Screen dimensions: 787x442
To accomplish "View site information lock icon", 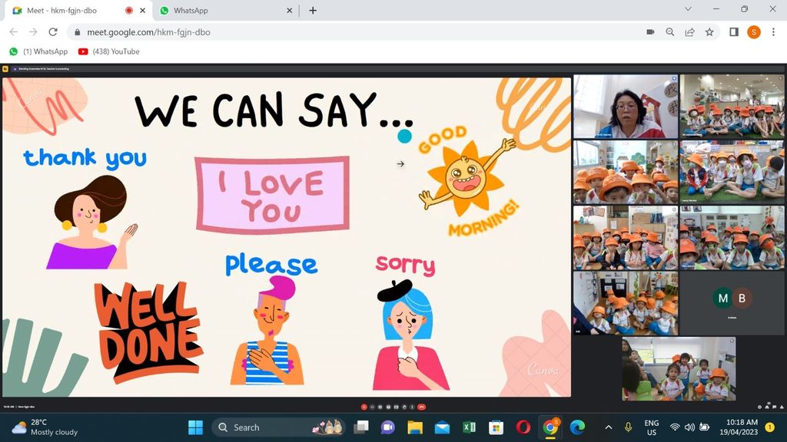I will [x=77, y=32].
